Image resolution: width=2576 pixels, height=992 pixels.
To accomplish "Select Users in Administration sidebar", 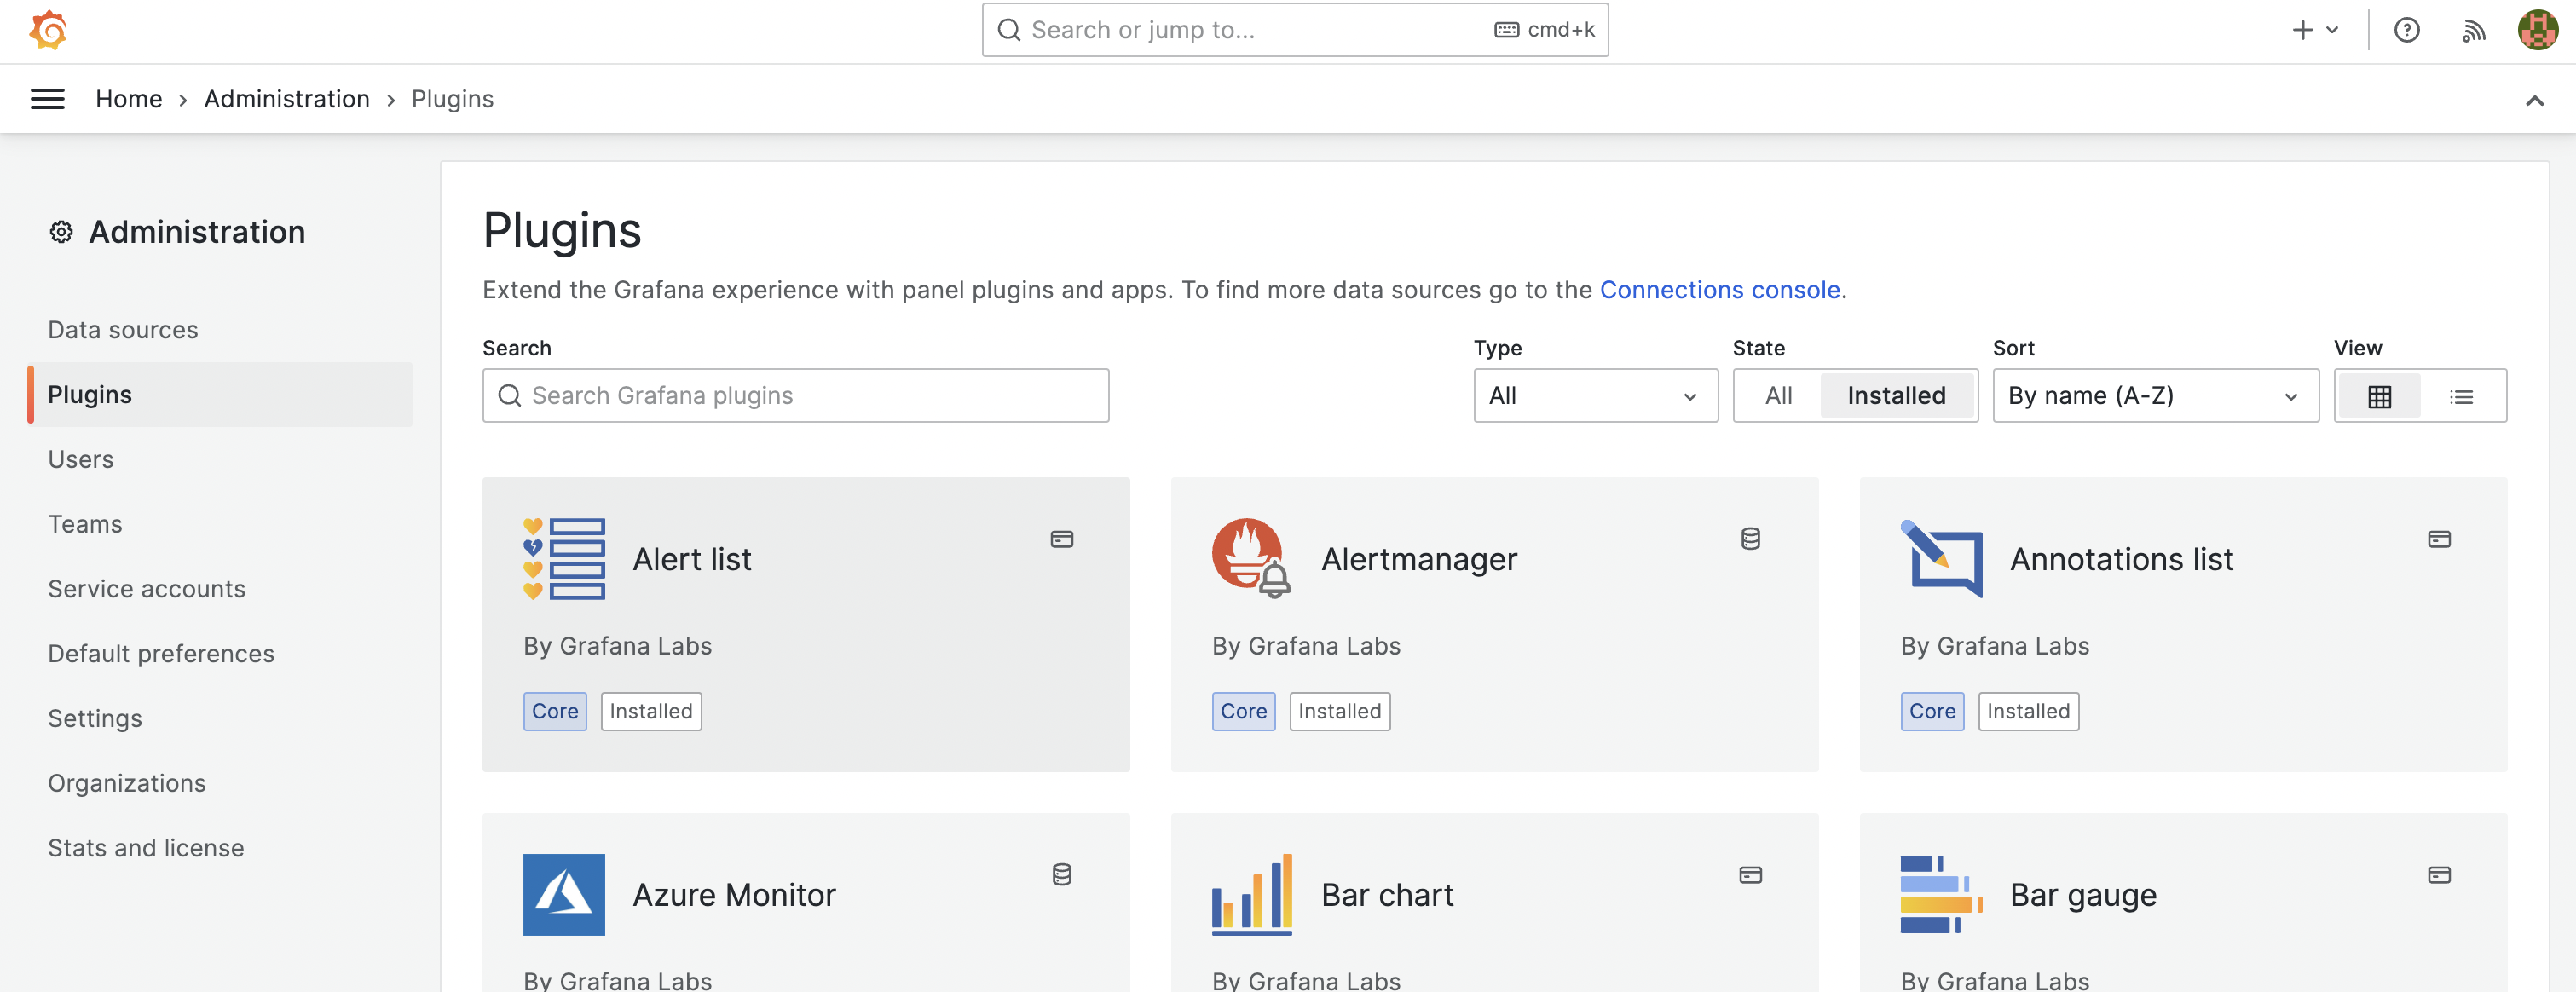I will 80,459.
